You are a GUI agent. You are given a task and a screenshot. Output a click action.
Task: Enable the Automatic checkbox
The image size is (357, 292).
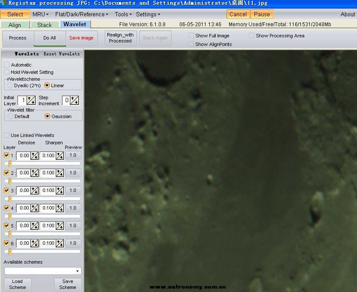(x=6, y=65)
